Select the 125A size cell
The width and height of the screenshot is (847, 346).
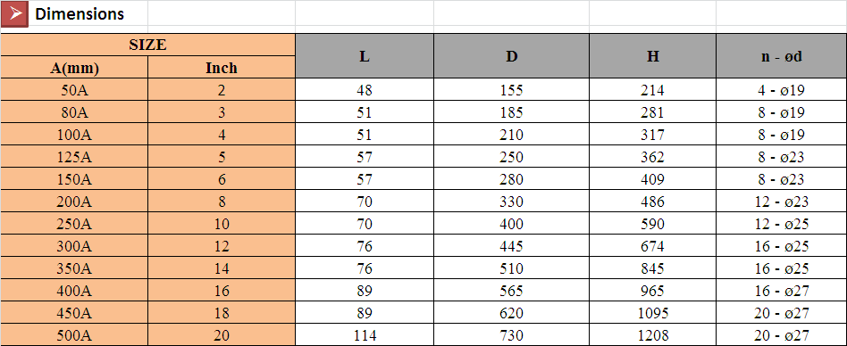pos(74,157)
